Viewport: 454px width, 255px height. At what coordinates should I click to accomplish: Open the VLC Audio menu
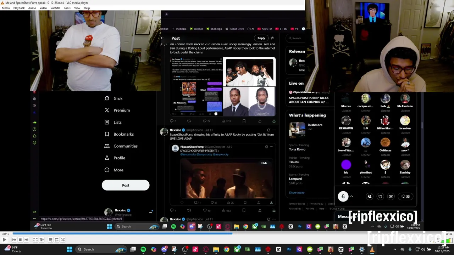pyautogui.click(x=32, y=8)
